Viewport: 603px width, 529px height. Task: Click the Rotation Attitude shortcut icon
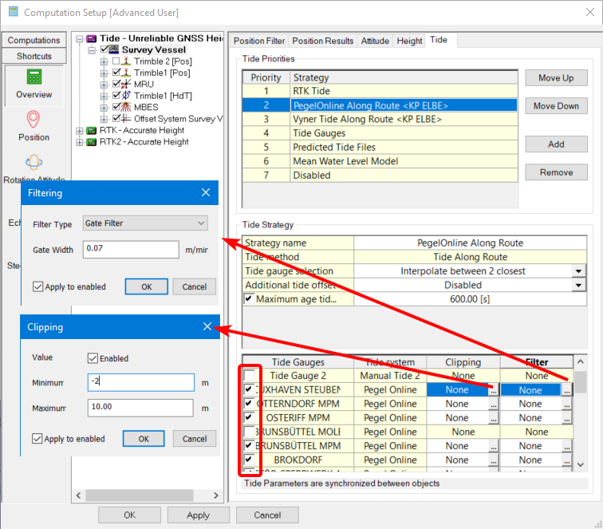33,163
